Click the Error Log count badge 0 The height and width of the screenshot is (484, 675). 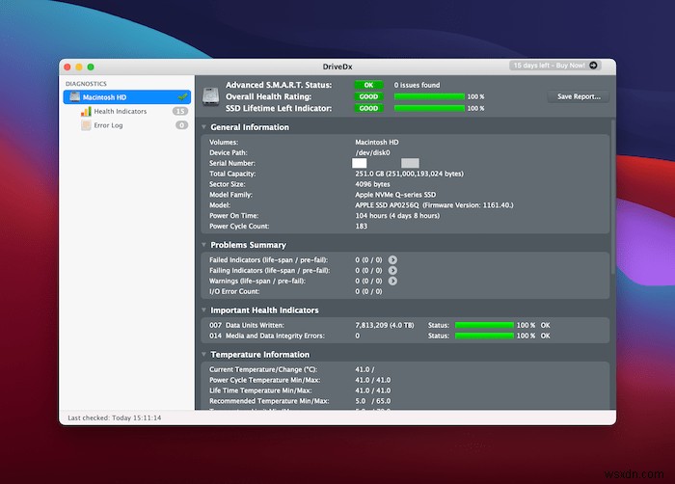(181, 125)
